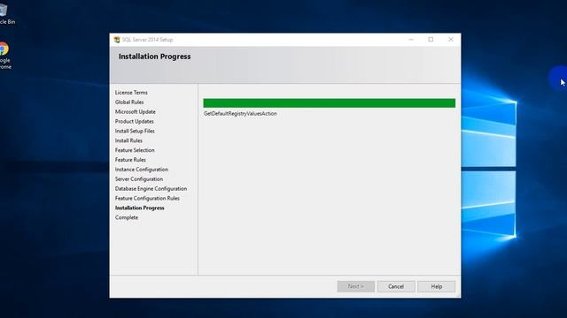Image resolution: width=567 pixels, height=318 pixels.
Task: Go to Microsoft Update step
Action: 136,112
